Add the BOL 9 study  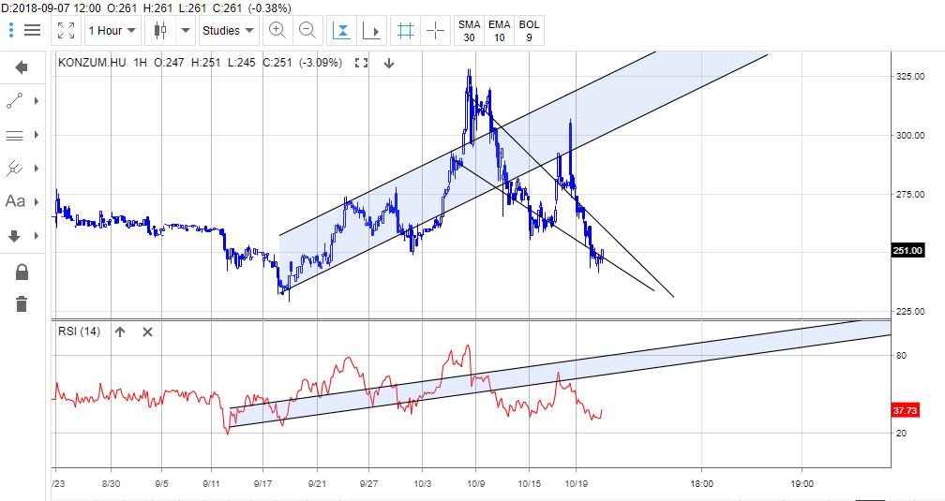point(529,30)
